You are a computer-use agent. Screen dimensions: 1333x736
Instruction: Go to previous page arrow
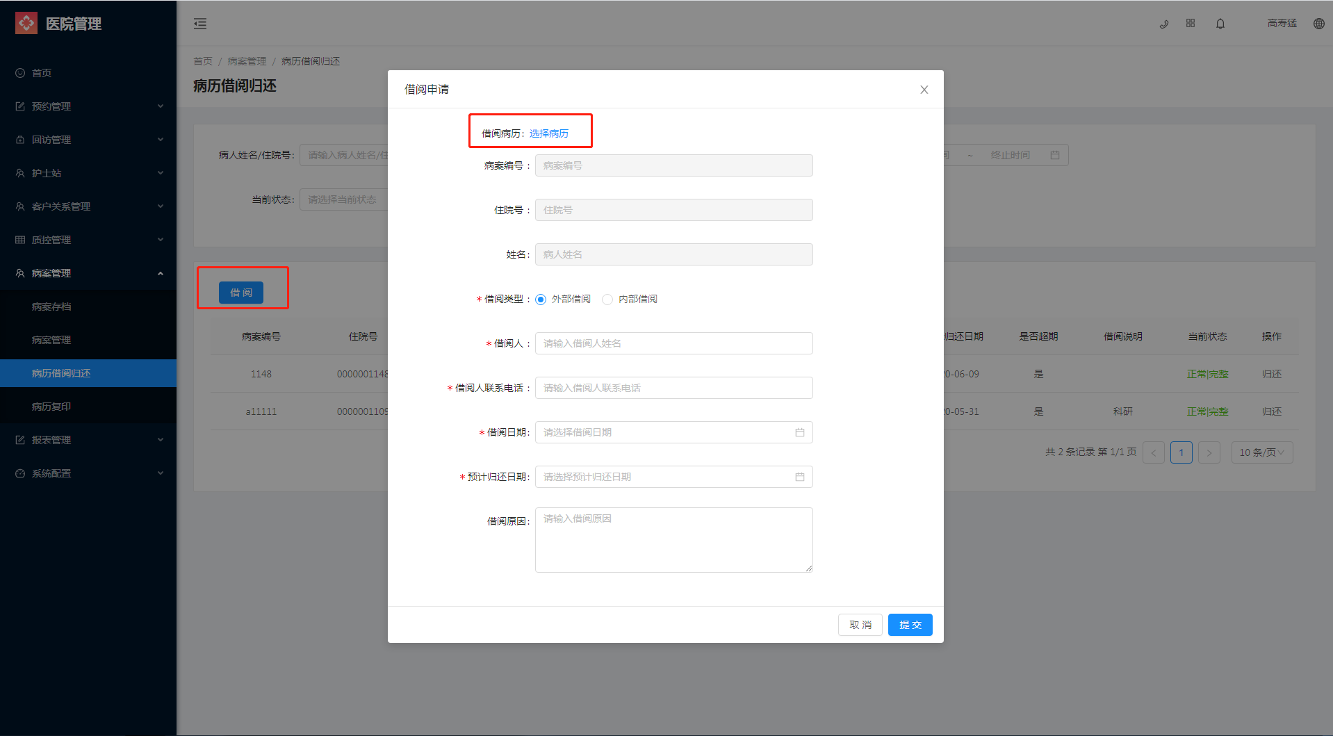click(x=1154, y=452)
